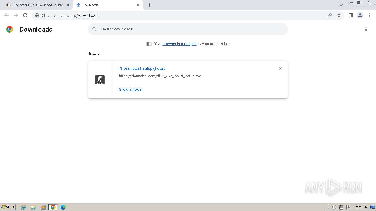
Task: Click the taskbar clock 12:27 PM
Action: (361, 207)
